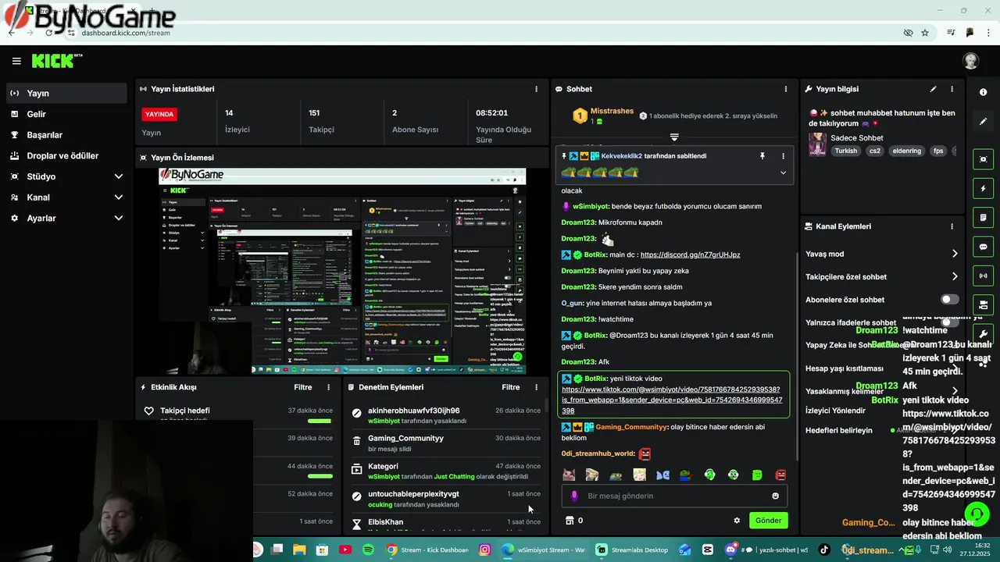Open Sohbet panel three-dot options

(786, 89)
